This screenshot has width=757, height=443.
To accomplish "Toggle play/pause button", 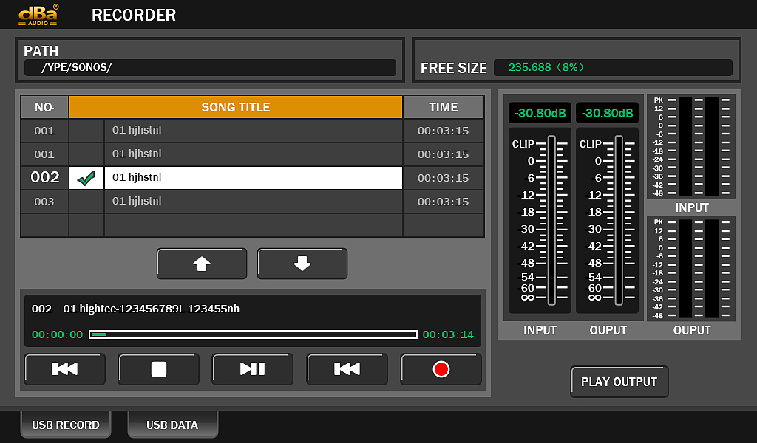I will (x=253, y=369).
